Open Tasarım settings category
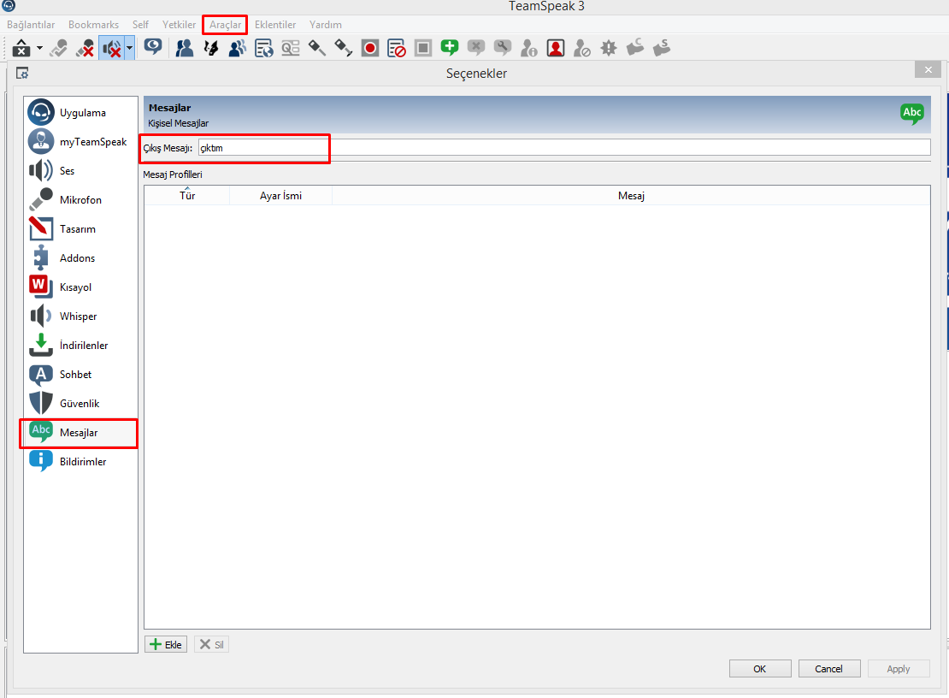Image resolution: width=949 pixels, height=698 pixels. click(x=81, y=229)
